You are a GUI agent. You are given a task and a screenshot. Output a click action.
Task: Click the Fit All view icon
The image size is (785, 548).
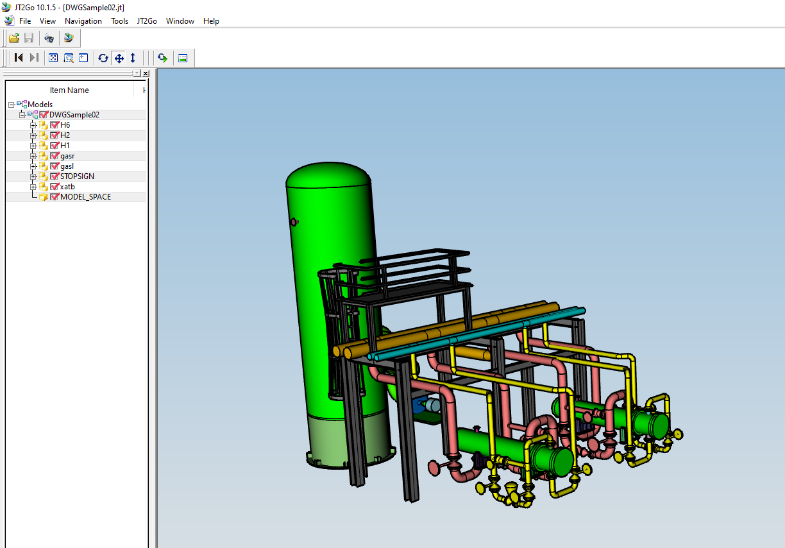[x=53, y=58]
